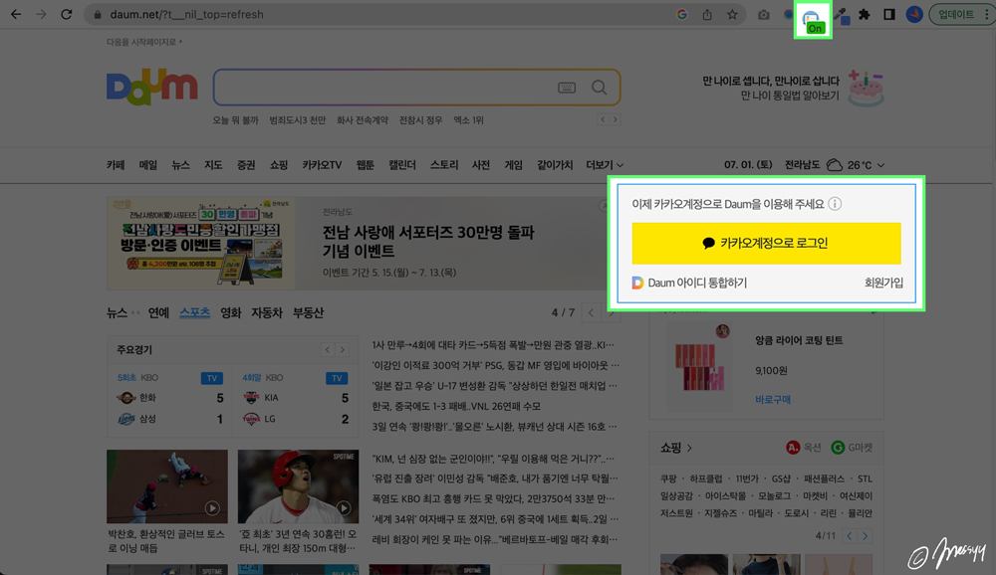
Task: Click the Daum logo
Action: coord(151,87)
